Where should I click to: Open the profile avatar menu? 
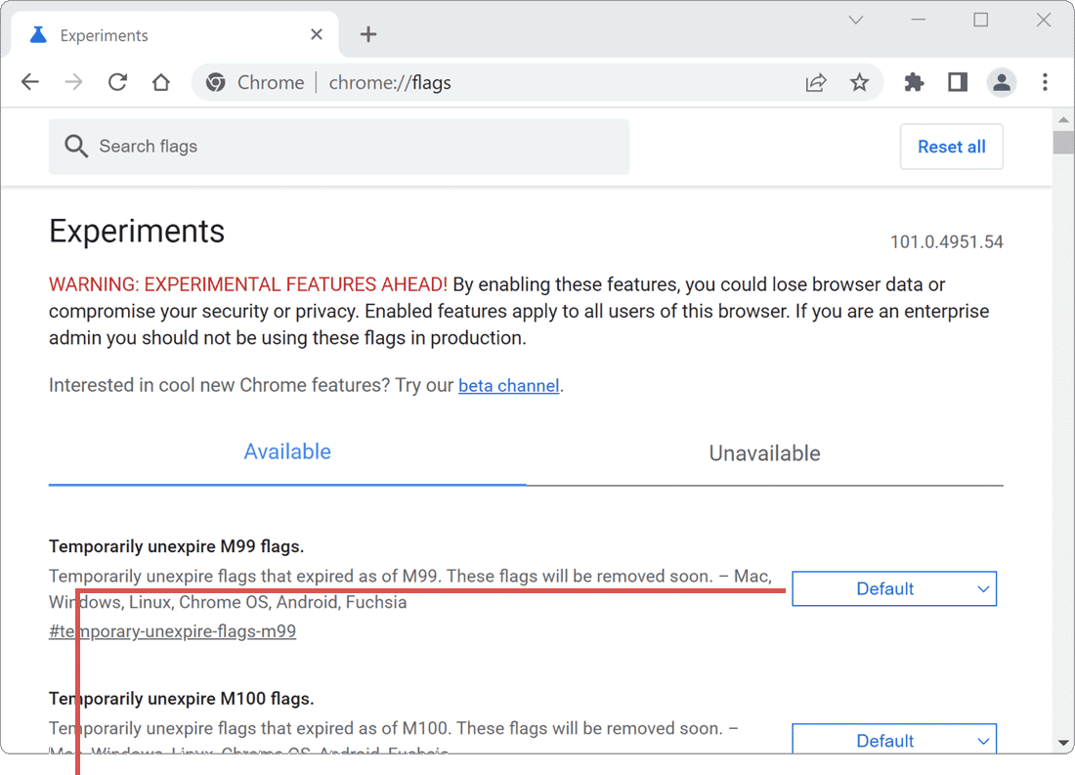(x=1001, y=82)
